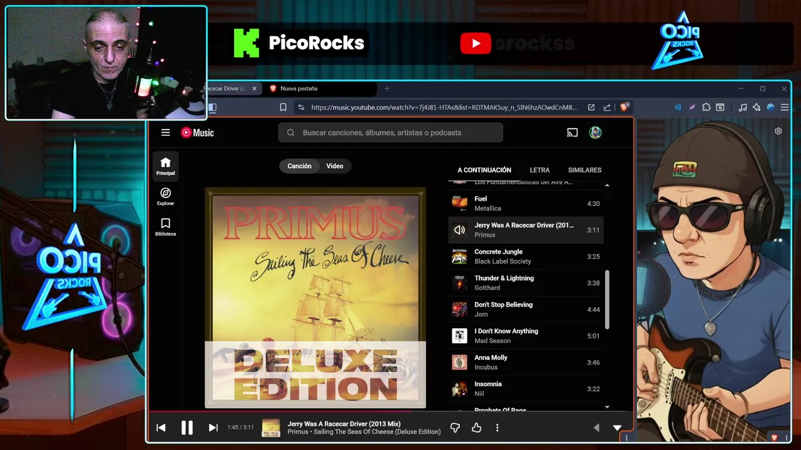Click the Fuel album thumbnail
801x450 pixels.
click(459, 203)
